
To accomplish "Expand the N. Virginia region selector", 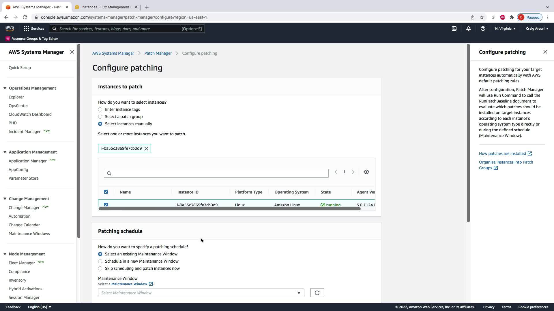I will coord(505,29).
